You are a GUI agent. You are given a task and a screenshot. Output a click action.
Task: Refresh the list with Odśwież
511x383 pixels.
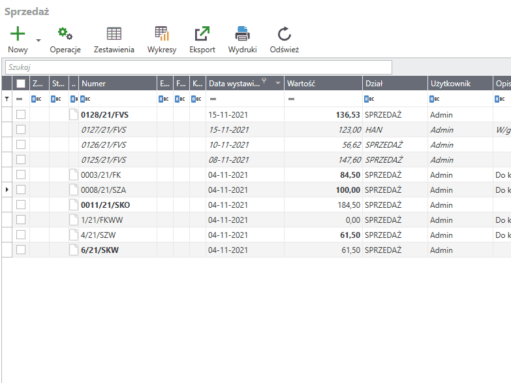284,34
